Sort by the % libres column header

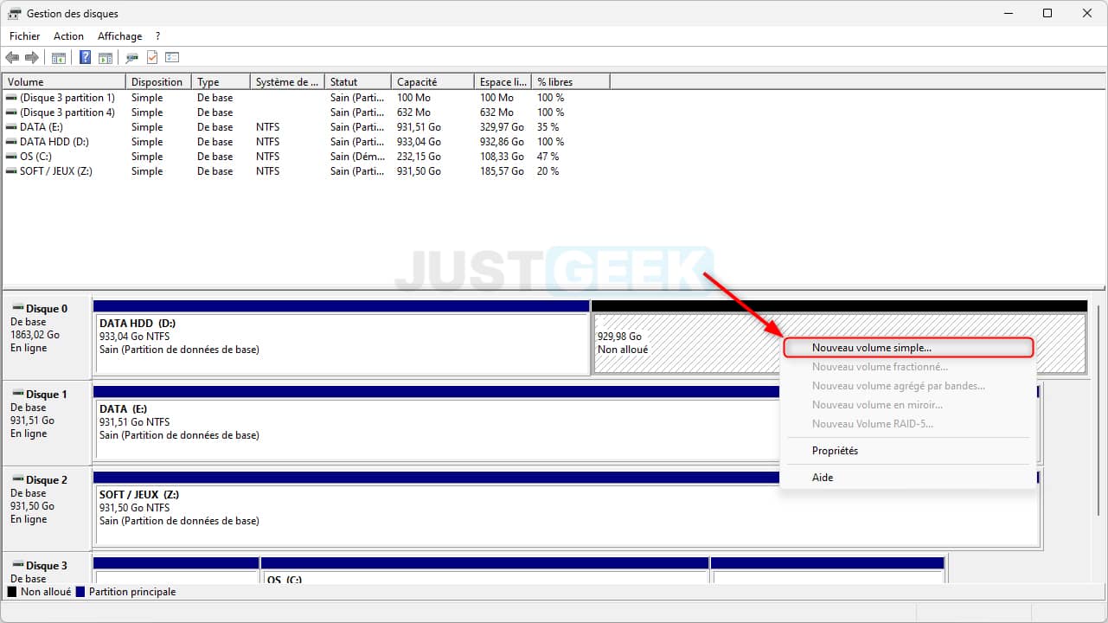pyautogui.click(x=571, y=82)
